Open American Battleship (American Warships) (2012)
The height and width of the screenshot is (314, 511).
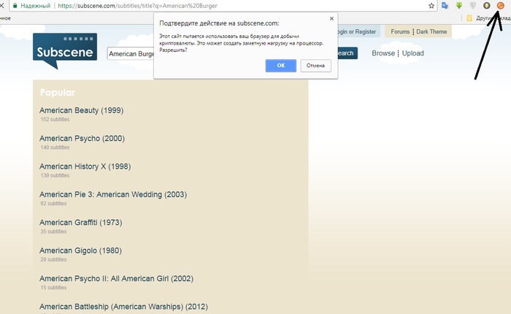[x=123, y=307]
